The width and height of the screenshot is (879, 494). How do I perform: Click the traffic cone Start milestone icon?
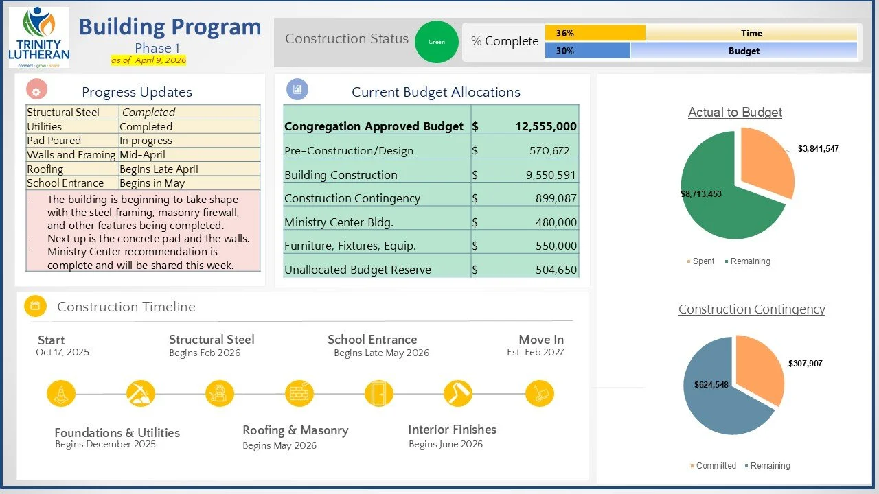[60, 393]
